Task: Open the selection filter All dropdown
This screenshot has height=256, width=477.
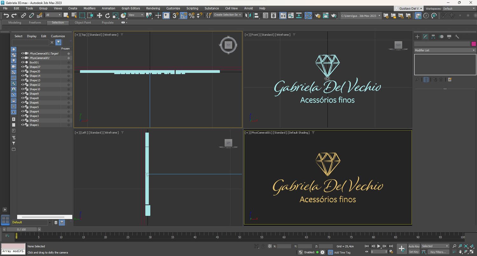Action: [53, 15]
